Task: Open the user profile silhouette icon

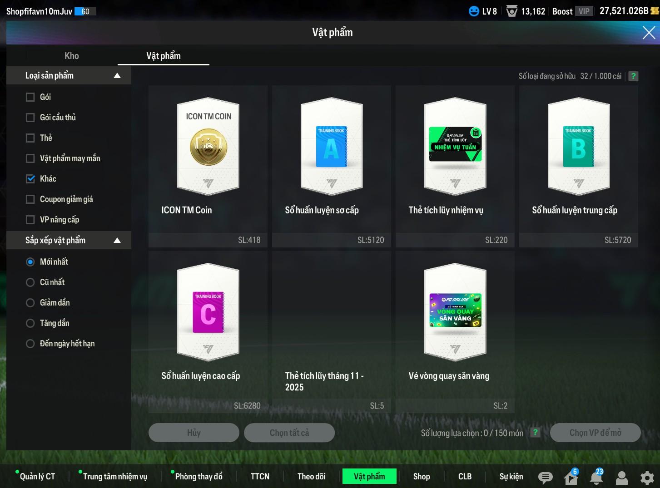Action: [621, 477]
